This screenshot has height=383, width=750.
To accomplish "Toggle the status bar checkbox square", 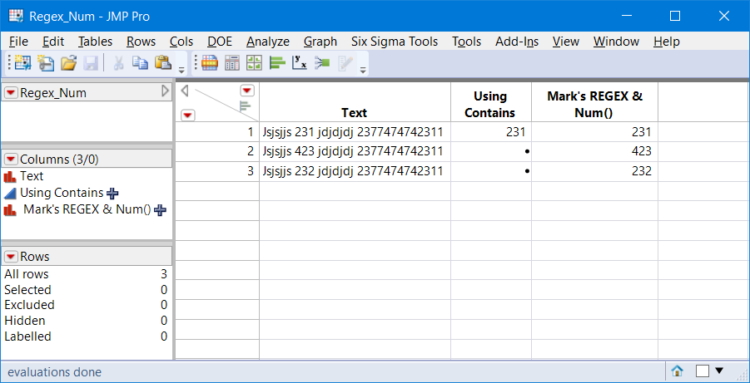I will (703, 371).
